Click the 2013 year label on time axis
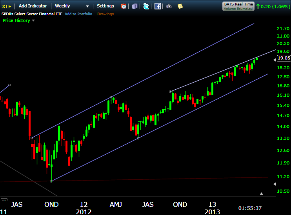The width and height of the screenshot is (291, 215). click(x=212, y=211)
